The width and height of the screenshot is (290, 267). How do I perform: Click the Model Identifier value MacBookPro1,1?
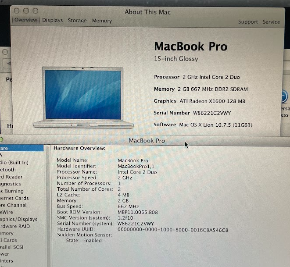pyautogui.click(x=136, y=166)
